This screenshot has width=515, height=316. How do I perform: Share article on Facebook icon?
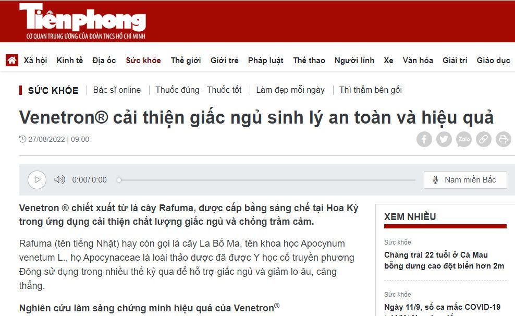[x=424, y=139]
